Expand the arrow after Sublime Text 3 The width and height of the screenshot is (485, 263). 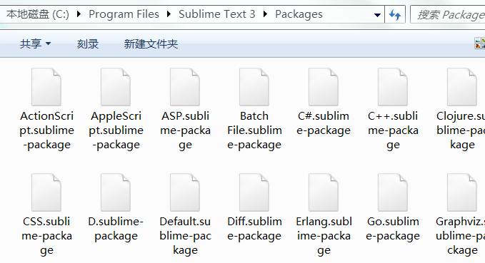266,14
